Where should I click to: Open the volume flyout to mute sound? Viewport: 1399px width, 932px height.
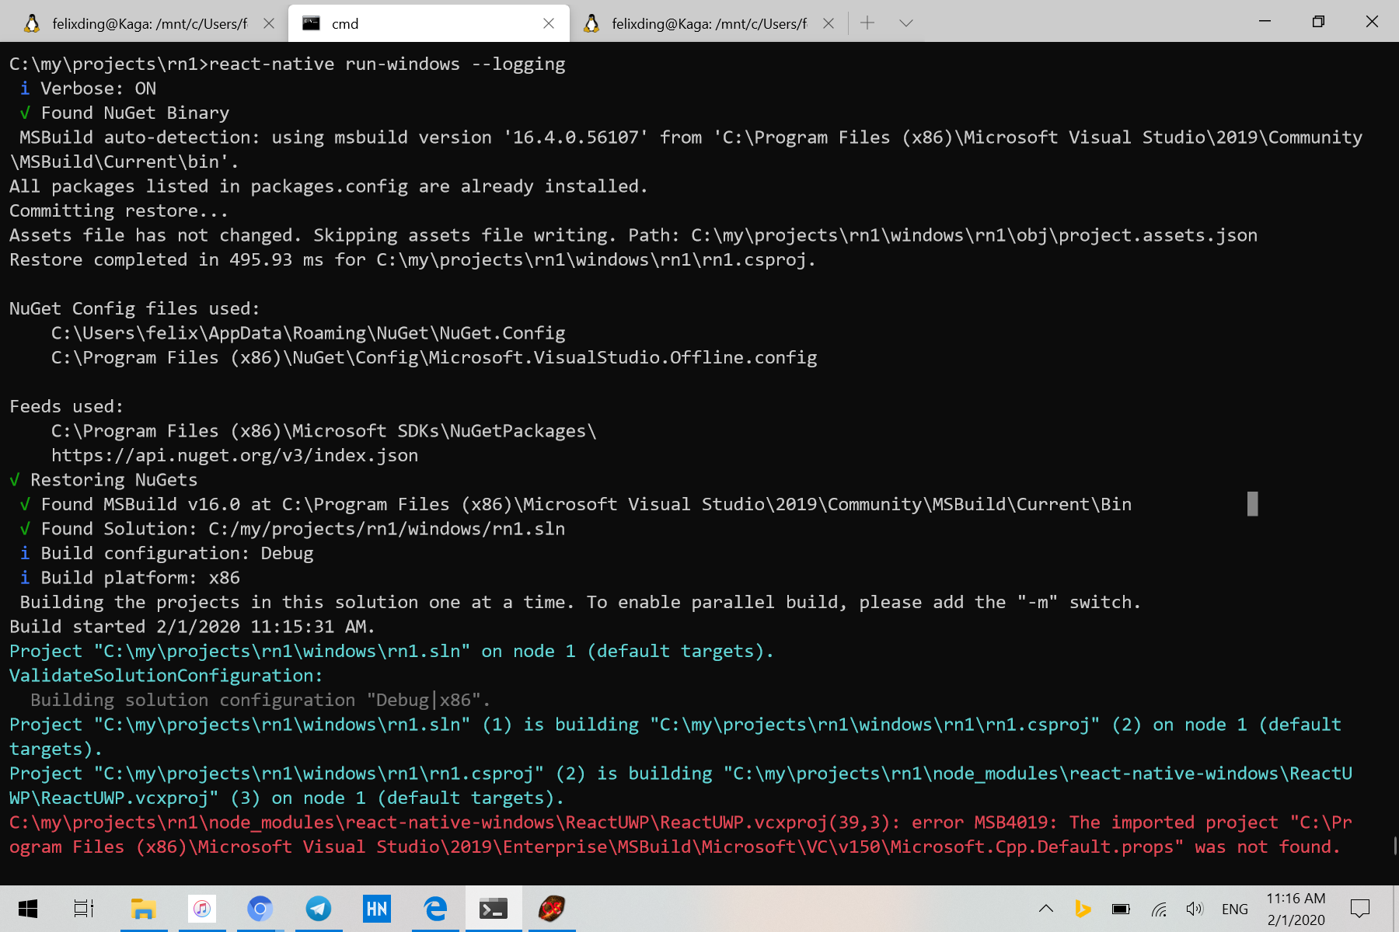(1195, 909)
